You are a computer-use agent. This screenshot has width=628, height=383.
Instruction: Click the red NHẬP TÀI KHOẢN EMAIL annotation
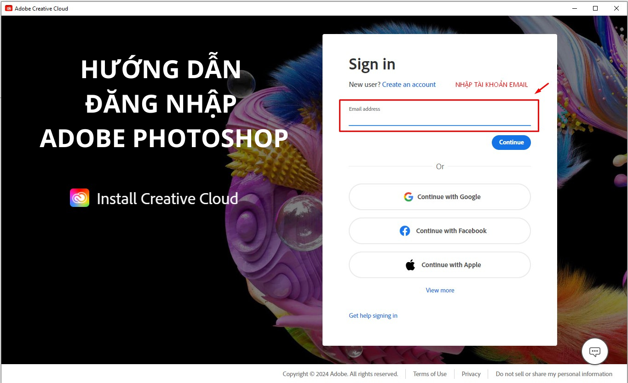[x=491, y=85]
